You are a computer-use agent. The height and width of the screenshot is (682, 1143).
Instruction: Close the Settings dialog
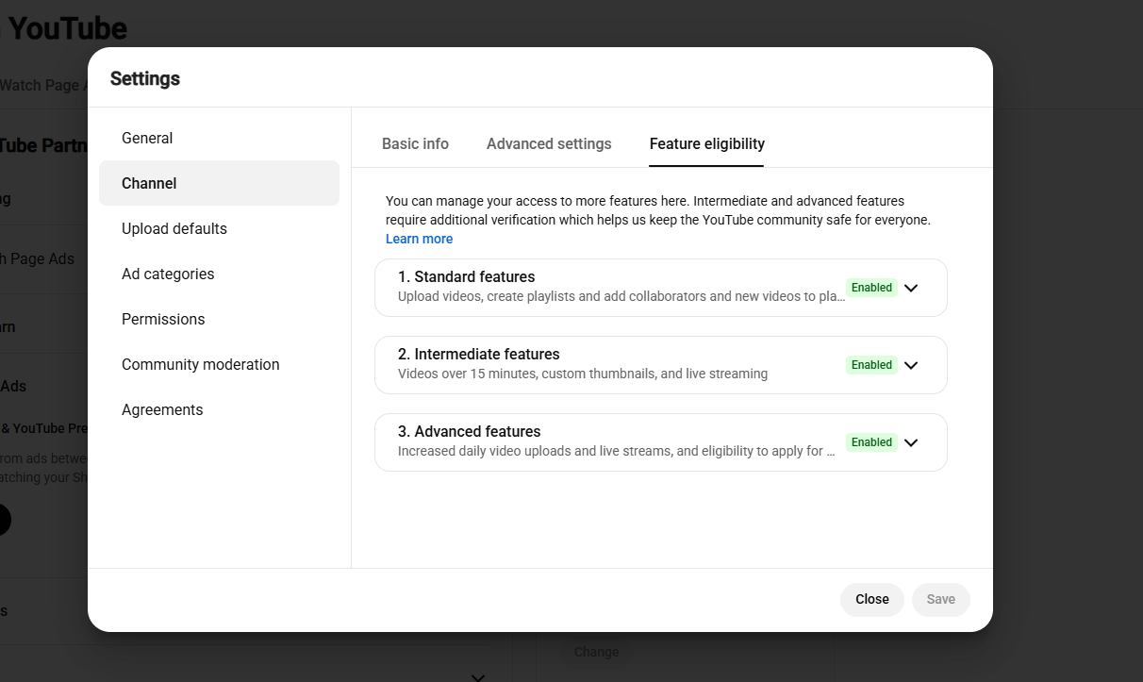click(x=872, y=599)
